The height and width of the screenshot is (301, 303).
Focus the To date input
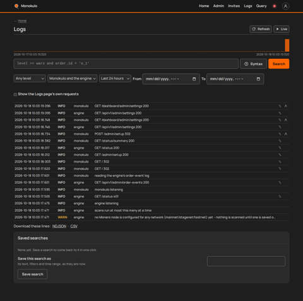[235, 79]
